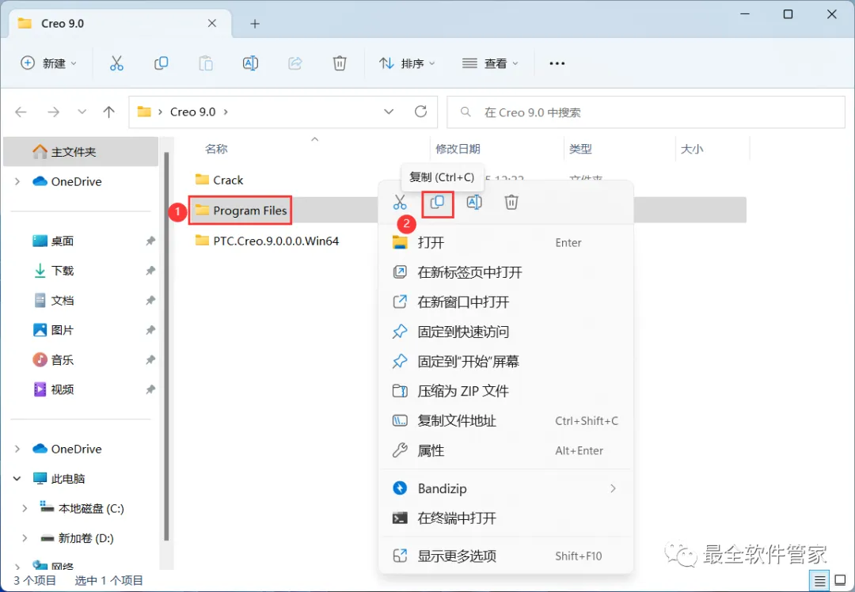The image size is (855, 592).
Task: Open 属性 from the context menu
Action: (505, 450)
